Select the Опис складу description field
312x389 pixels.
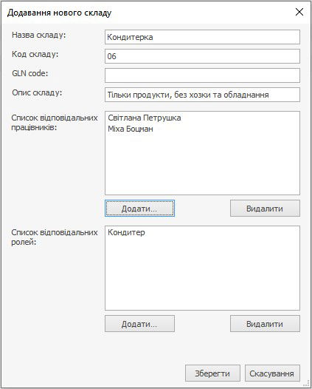click(202, 95)
